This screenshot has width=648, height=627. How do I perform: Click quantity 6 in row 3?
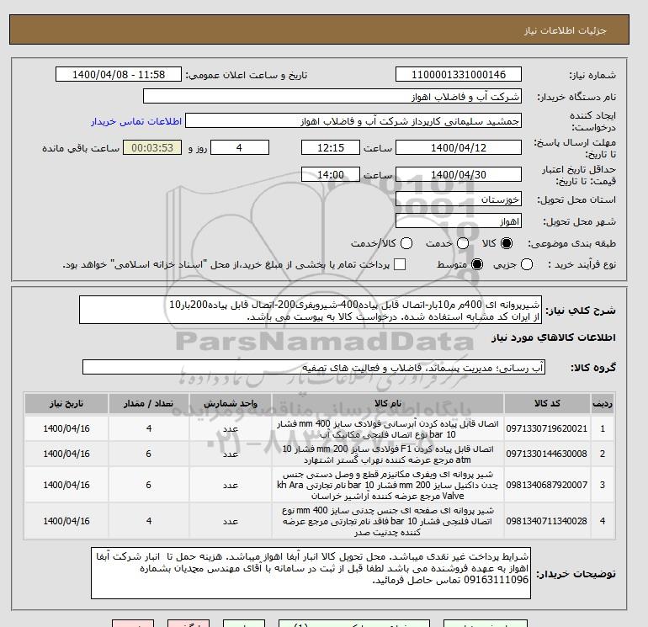[x=148, y=485]
